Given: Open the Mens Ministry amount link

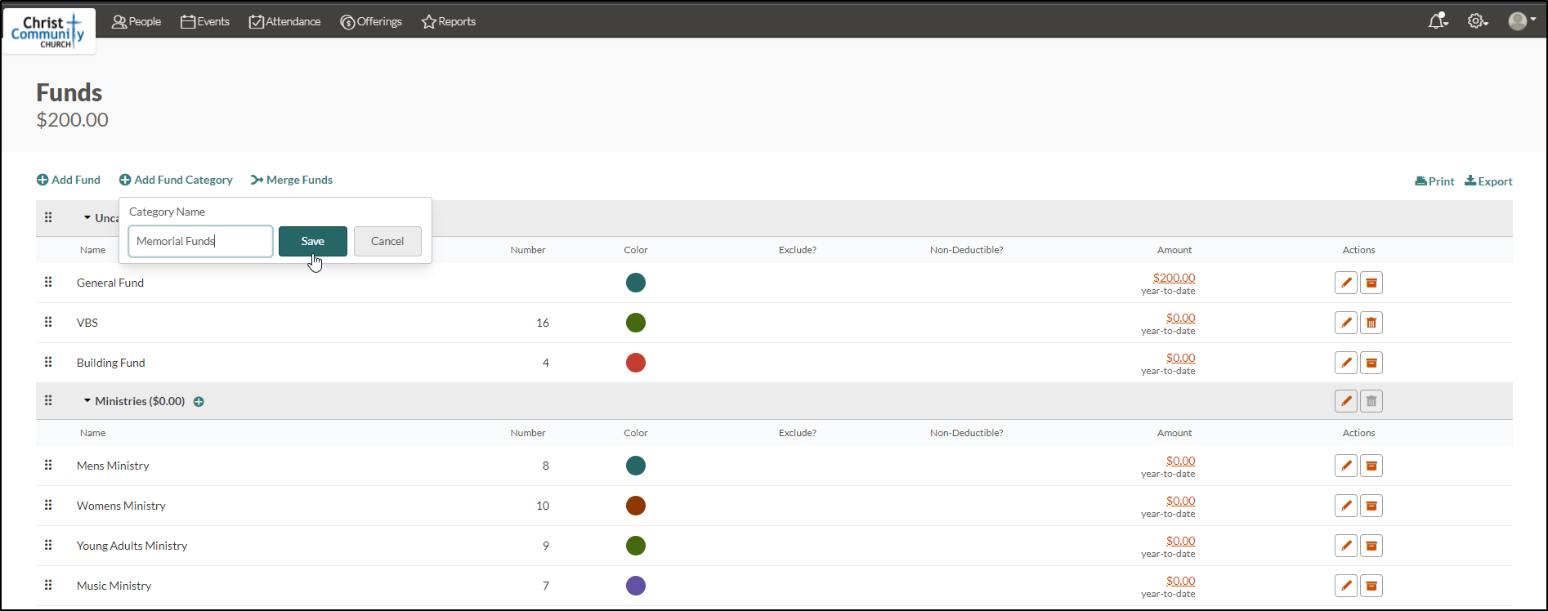Looking at the screenshot, I should [x=1180, y=461].
